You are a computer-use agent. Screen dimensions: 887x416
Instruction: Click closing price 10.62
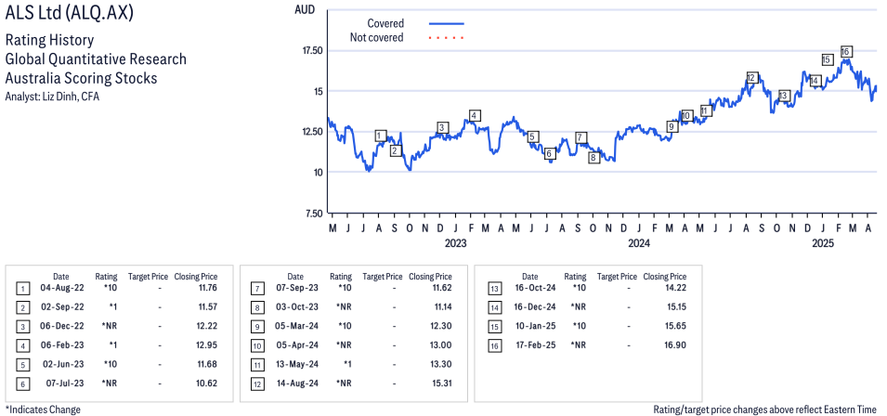pos(206,383)
